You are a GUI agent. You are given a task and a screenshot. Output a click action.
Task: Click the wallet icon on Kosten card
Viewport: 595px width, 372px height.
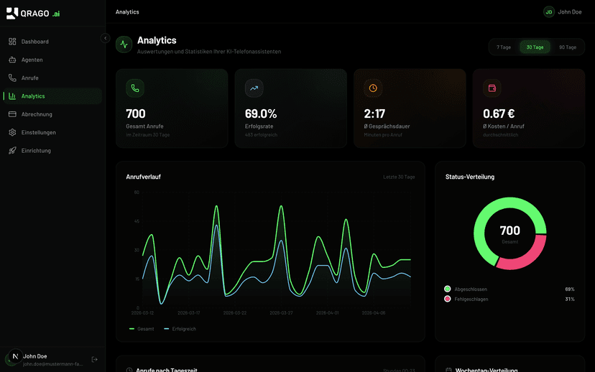click(x=492, y=88)
